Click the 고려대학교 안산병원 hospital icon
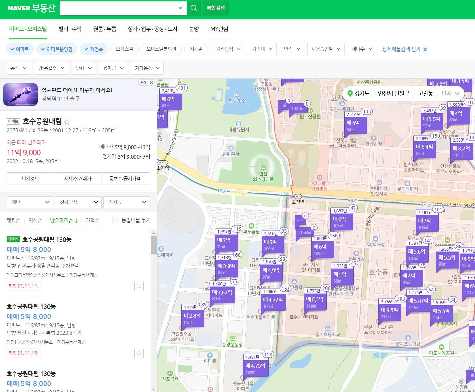The height and width of the screenshot is (392, 475). click(319, 177)
